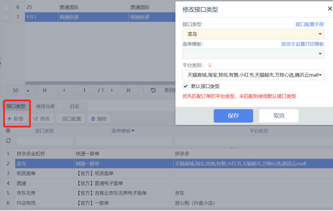333x211 pixels.
Task: Open the 接口配置手册 link
Action: (x=310, y=24)
